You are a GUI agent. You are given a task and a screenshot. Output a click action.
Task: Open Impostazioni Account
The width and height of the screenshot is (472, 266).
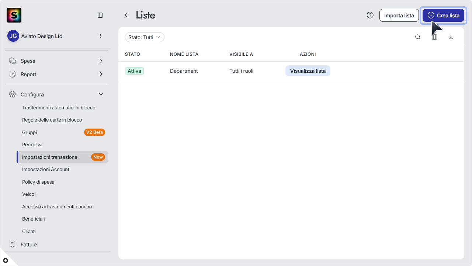[46, 169]
